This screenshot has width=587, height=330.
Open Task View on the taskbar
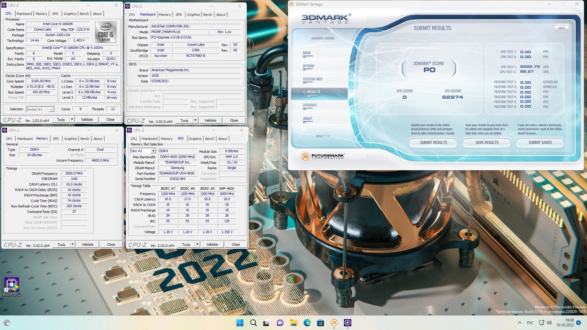pos(267,323)
